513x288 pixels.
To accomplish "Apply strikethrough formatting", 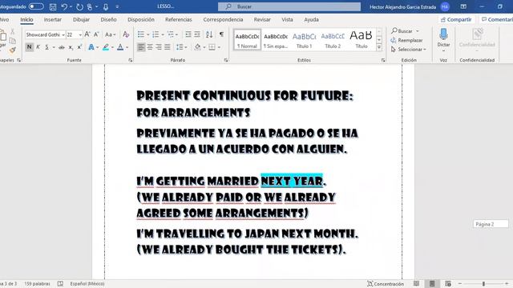I will [62, 47].
